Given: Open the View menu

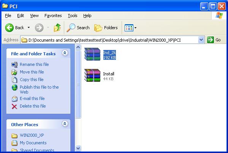Looking at the screenshot, I should point(34,16).
